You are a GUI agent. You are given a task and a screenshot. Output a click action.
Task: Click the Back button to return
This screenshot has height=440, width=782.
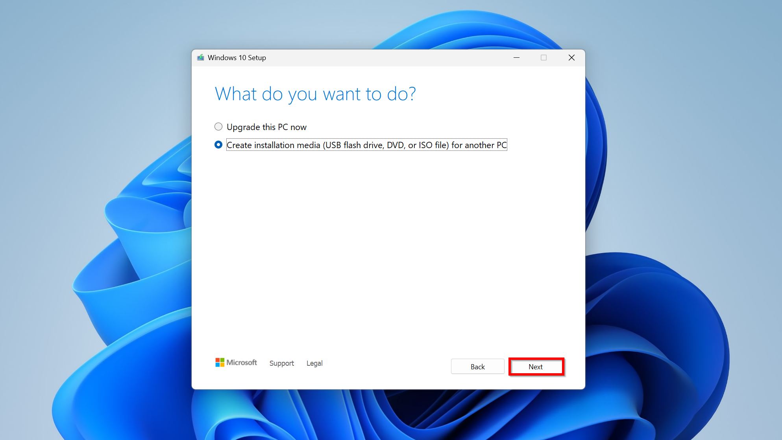477,367
